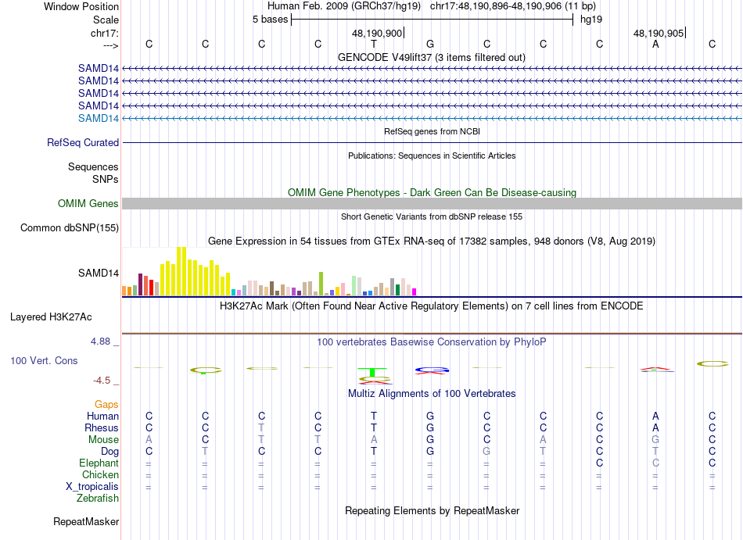The height and width of the screenshot is (540, 743).
Task: Open Publications: Sequences in Scientific Articles title
Action: pyautogui.click(x=432, y=156)
